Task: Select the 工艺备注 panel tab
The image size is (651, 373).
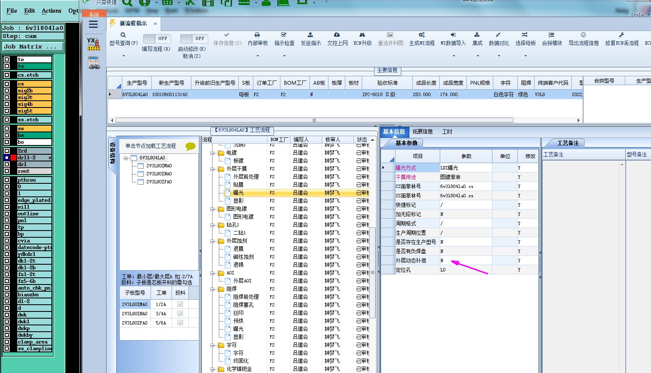Action: 568,143
